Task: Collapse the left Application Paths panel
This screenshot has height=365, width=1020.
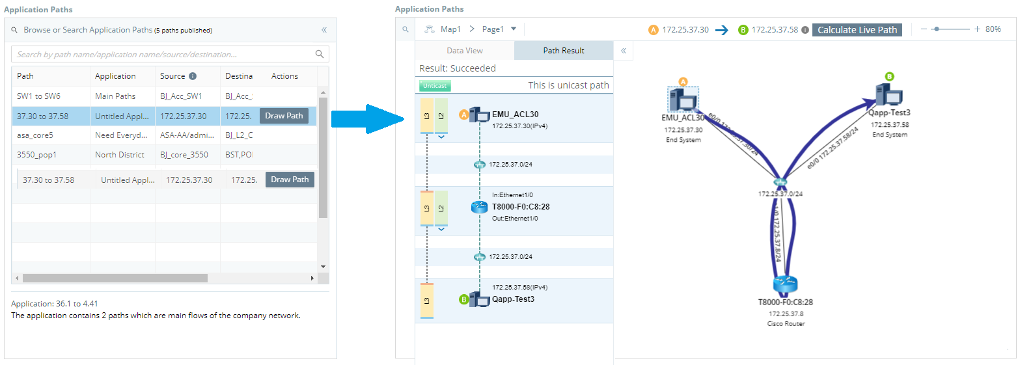Action: coord(324,30)
